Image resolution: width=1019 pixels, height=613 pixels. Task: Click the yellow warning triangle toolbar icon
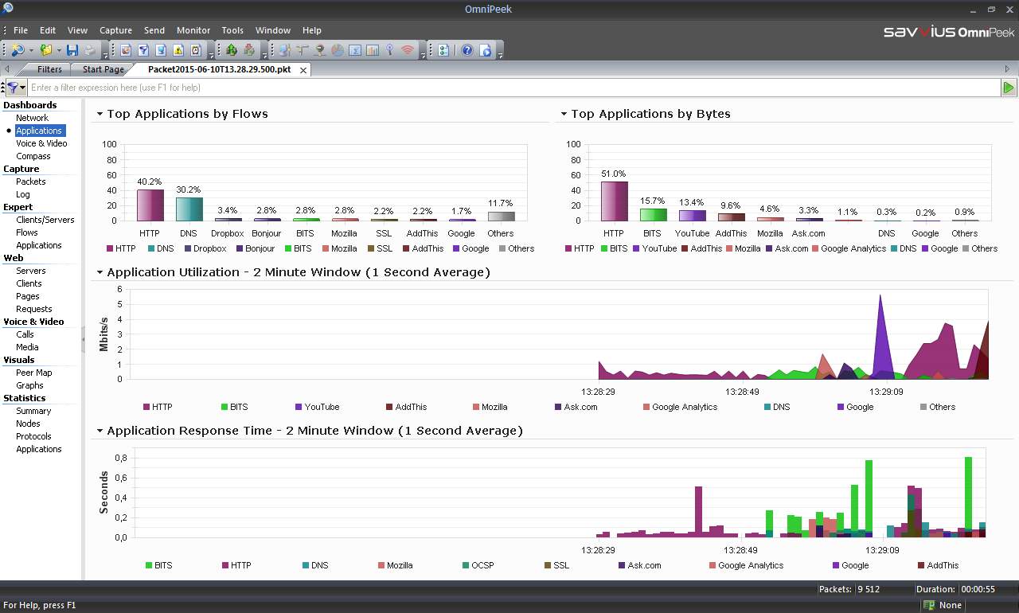[178, 50]
